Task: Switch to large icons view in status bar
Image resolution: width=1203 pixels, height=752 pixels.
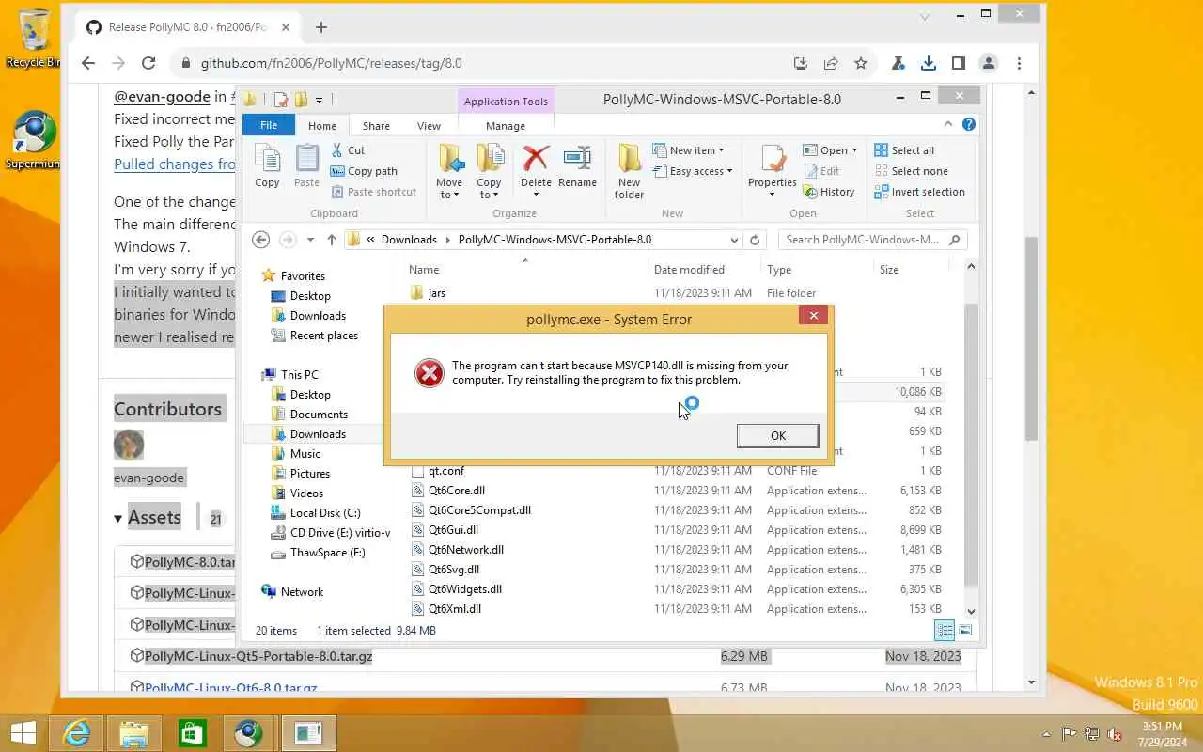Action: pyautogui.click(x=965, y=631)
